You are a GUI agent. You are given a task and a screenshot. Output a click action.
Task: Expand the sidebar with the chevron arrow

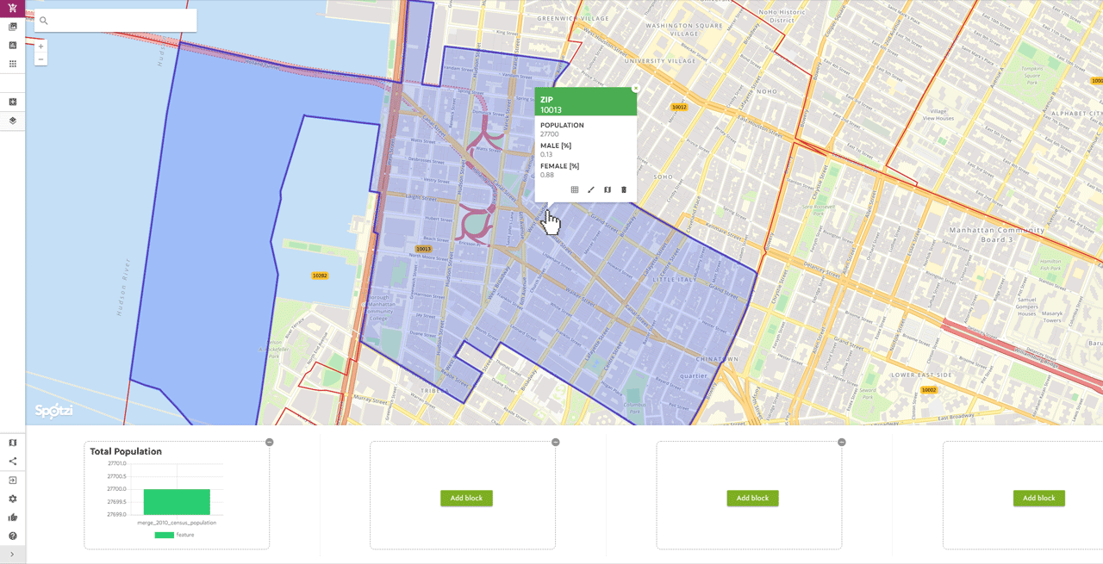click(12, 555)
